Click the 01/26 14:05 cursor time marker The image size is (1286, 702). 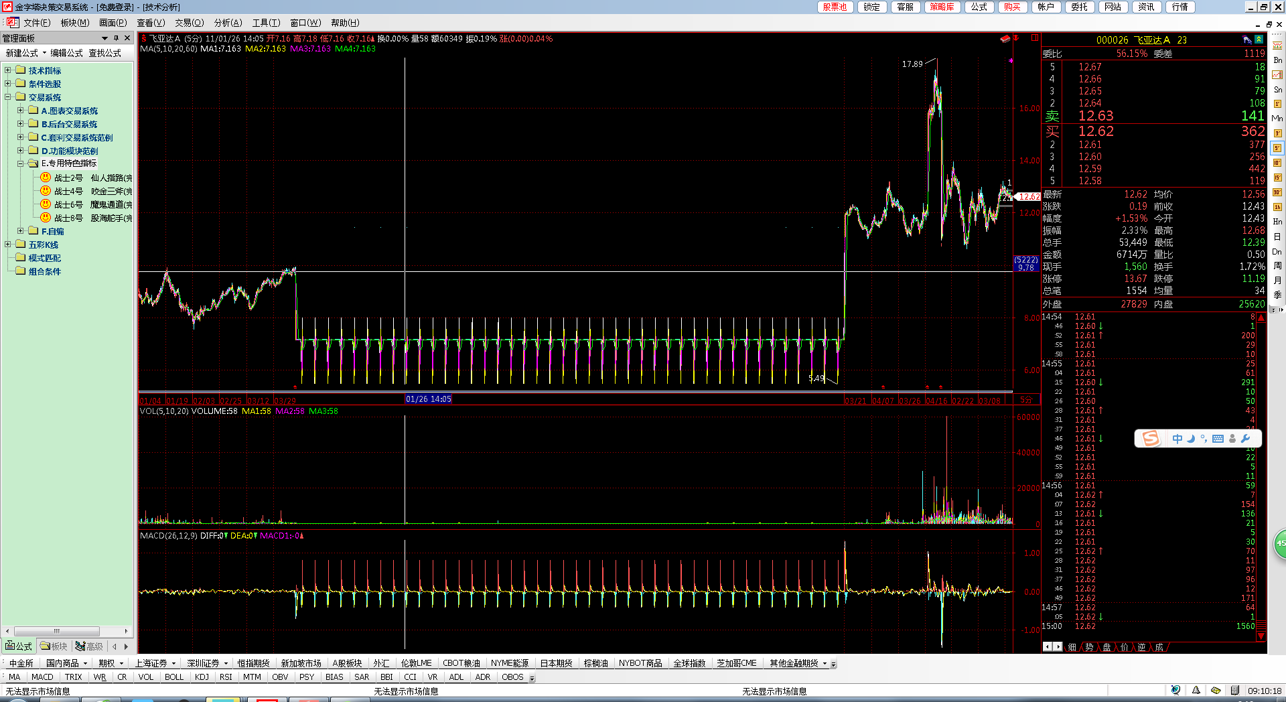pyautogui.click(x=429, y=399)
